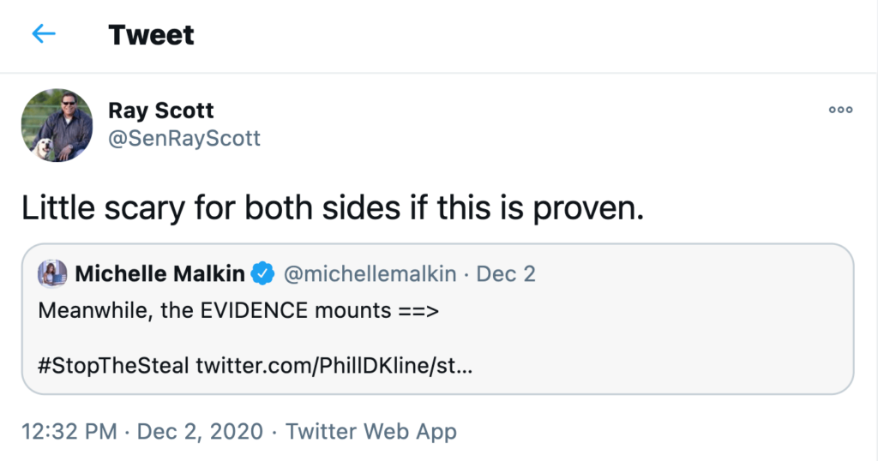The width and height of the screenshot is (878, 461).
Task: Open the three-dot more options menu
Action: pos(840,110)
